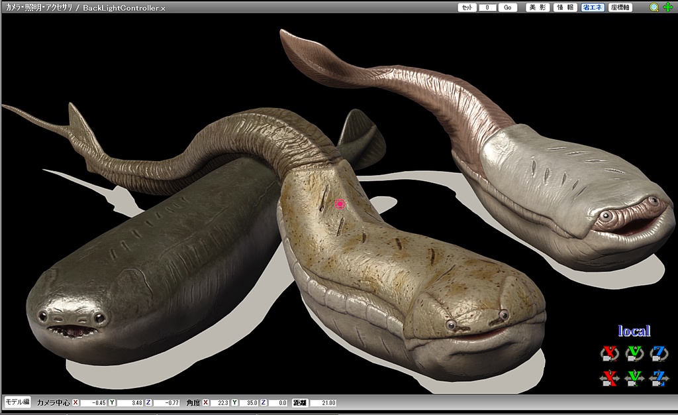Toggle the 省エネ power-saving mode
Viewport: 678px width, 415px height.
(593, 7)
